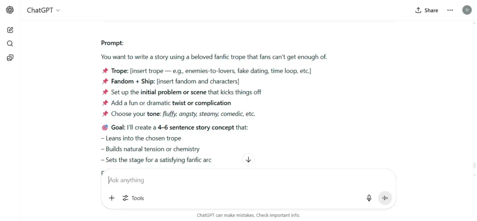Open search chats magnifier icon
477x221 pixels.
coord(10,43)
